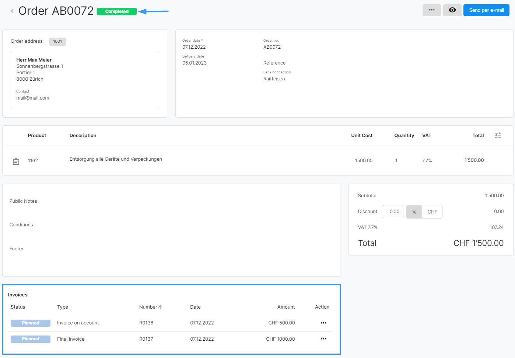Image resolution: width=515 pixels, height=358 pixels.
Task: Click the Completed status badge
Action: pos(117,11)
